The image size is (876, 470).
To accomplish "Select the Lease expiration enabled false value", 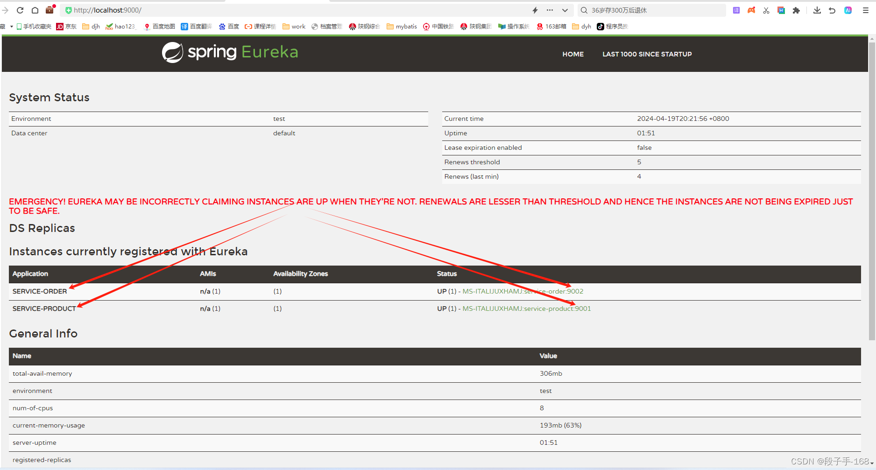I will (644, 147).
